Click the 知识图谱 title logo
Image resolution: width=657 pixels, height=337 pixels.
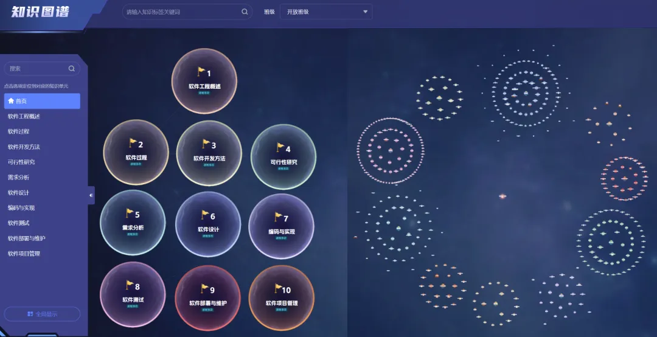pyautogui.click(x=40, y=12)
